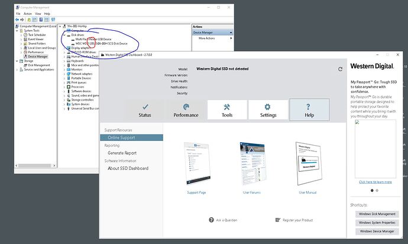Expand the Monitors device category
Viewport: 408px width, 244px height.
pyautogui.click(x=64, y=70)
